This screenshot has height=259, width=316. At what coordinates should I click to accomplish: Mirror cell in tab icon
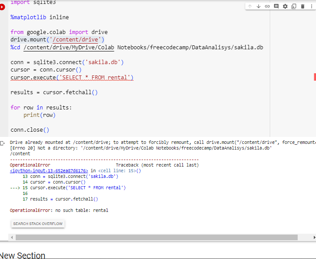(x=294, y=6)
